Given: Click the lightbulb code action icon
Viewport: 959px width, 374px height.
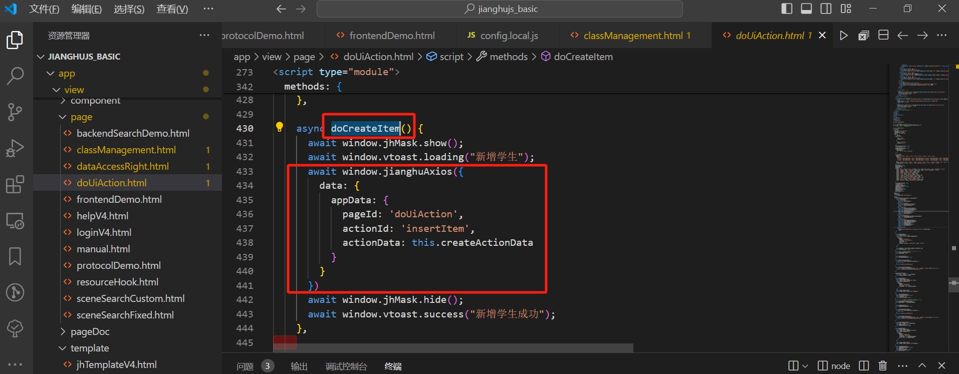Looking at the screenshot, I should click(280, 127).
